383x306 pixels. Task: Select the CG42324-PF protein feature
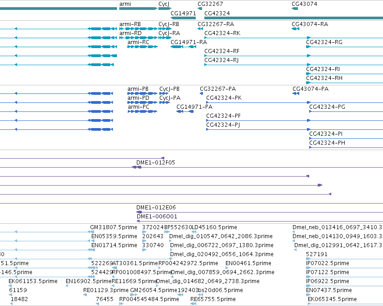coord(295,120)
